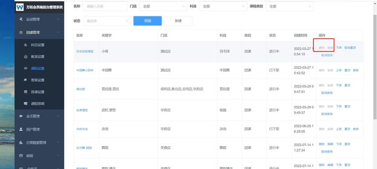
Task: Click the bar chart icon beside 日常数据管理
Action: [21, 142]
